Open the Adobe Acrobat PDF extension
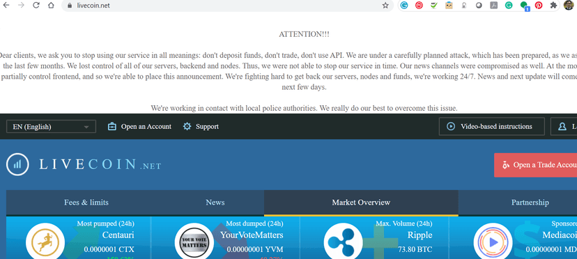Screen dimensions: 577x259 click(494, 6)
